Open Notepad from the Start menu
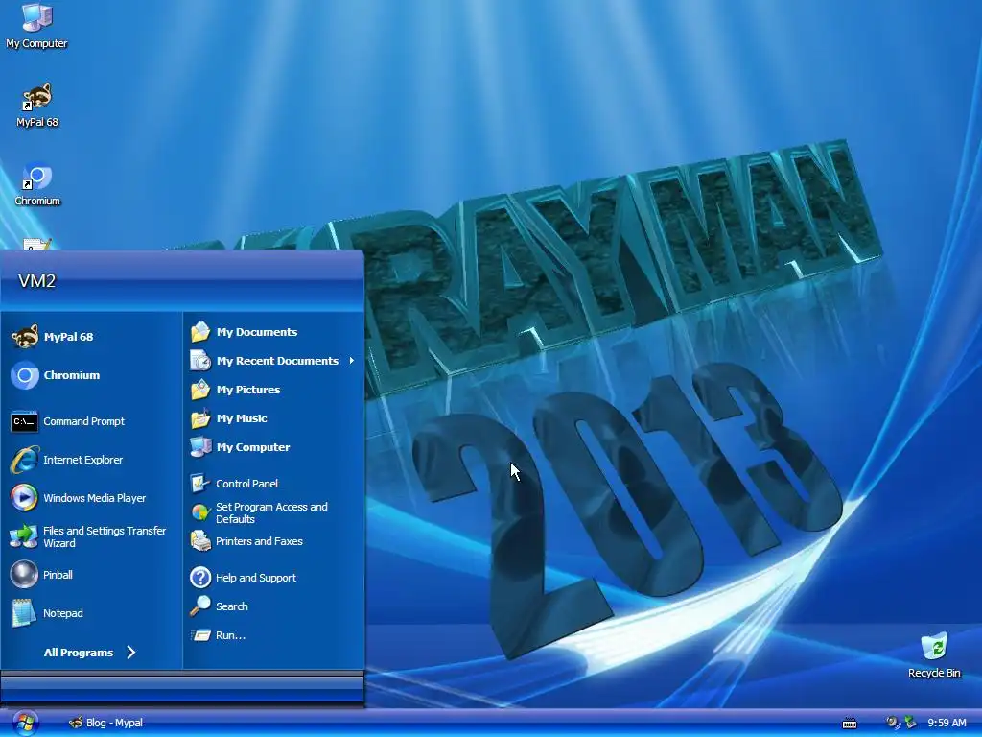The width and height of the screenshot is (982, 737). [91, 613]
